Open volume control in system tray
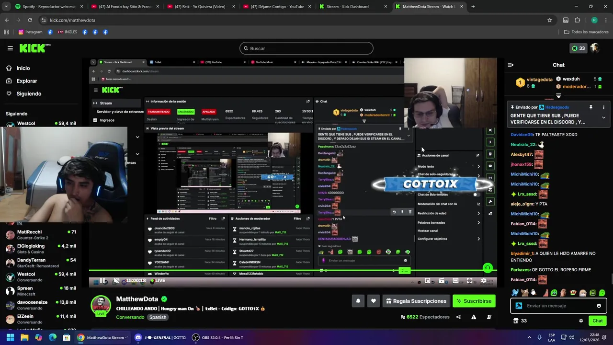The image size is (613, 345). click(572, 337)
